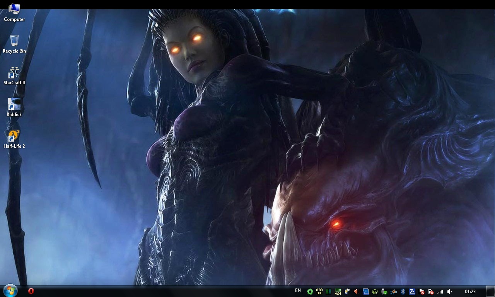Select the Riddick desktop shortcut
Screen dimensions: 495x297
pyautogui.click(x=14, y=107)
